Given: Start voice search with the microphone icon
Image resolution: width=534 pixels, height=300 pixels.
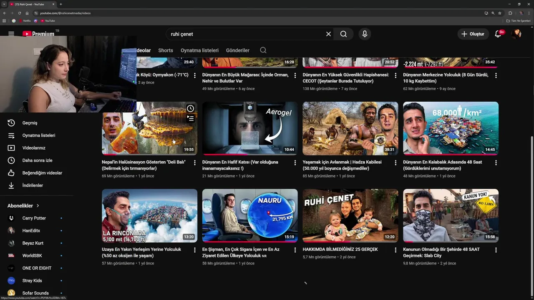Looking at the screenshot, I should click(x=365, y=34).
